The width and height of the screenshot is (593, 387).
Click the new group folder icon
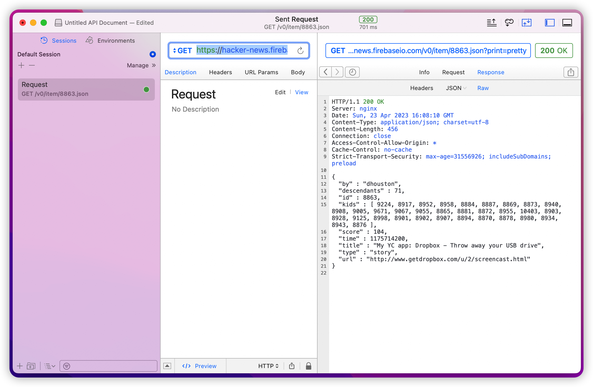coord(31,366)
